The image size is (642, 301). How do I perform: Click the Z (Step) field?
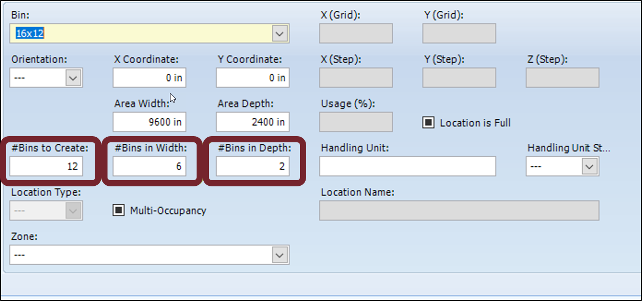coord(562,78)
